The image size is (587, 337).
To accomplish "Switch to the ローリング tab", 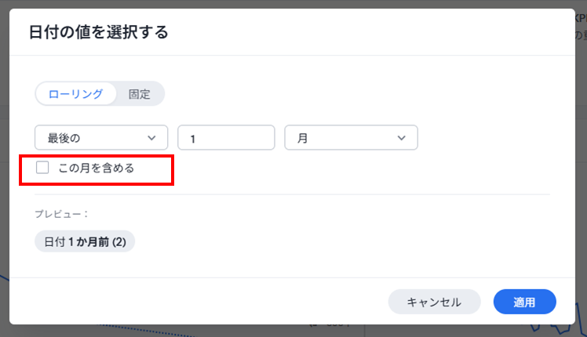I will coord(75,94).
